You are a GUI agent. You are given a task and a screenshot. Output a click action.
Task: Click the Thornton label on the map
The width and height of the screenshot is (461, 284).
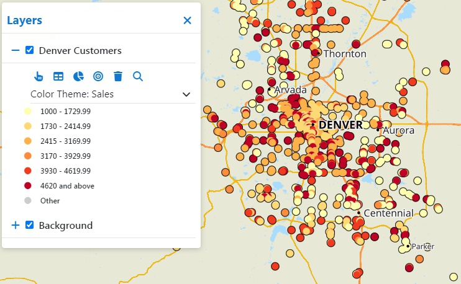[x=345, y=54]
